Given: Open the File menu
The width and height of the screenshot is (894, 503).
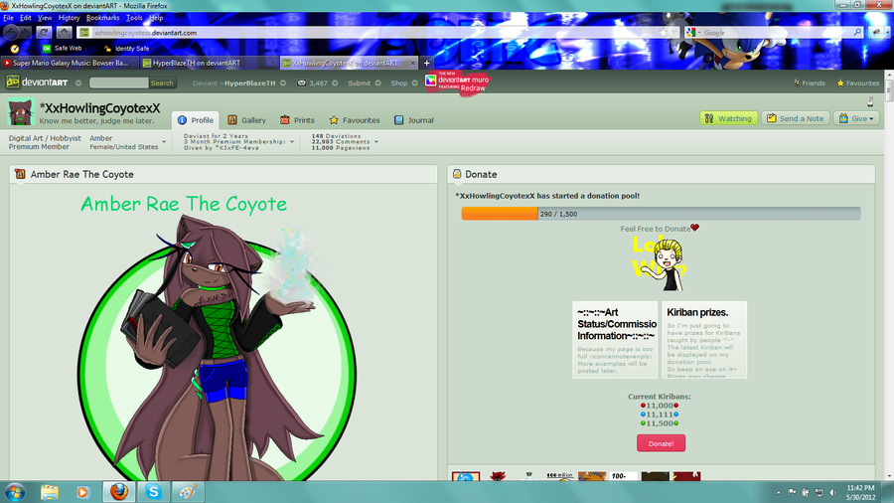Looking at the screenshot, I should (9, 18).
